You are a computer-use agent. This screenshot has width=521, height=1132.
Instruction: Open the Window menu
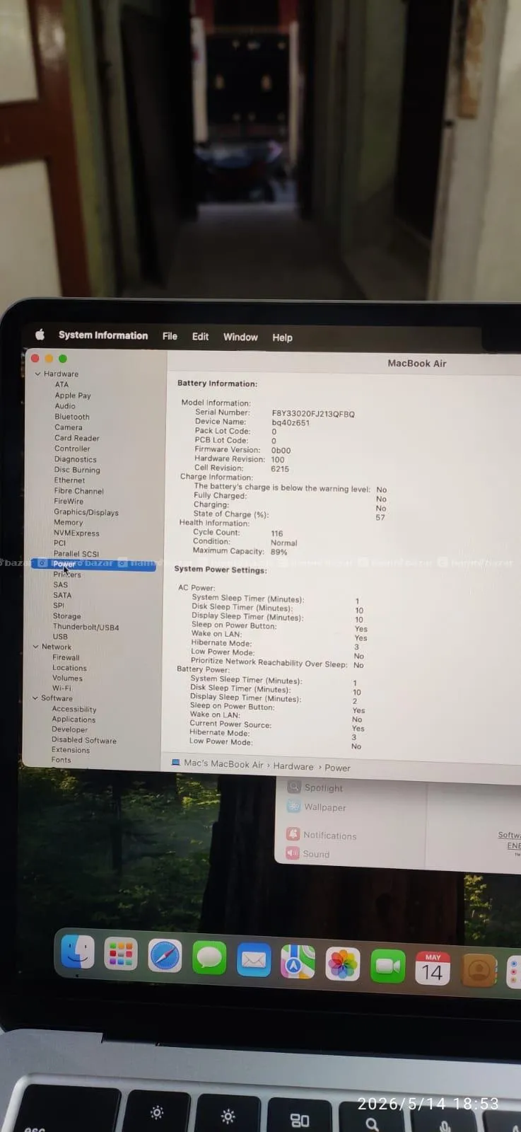(x=240, y=337)
